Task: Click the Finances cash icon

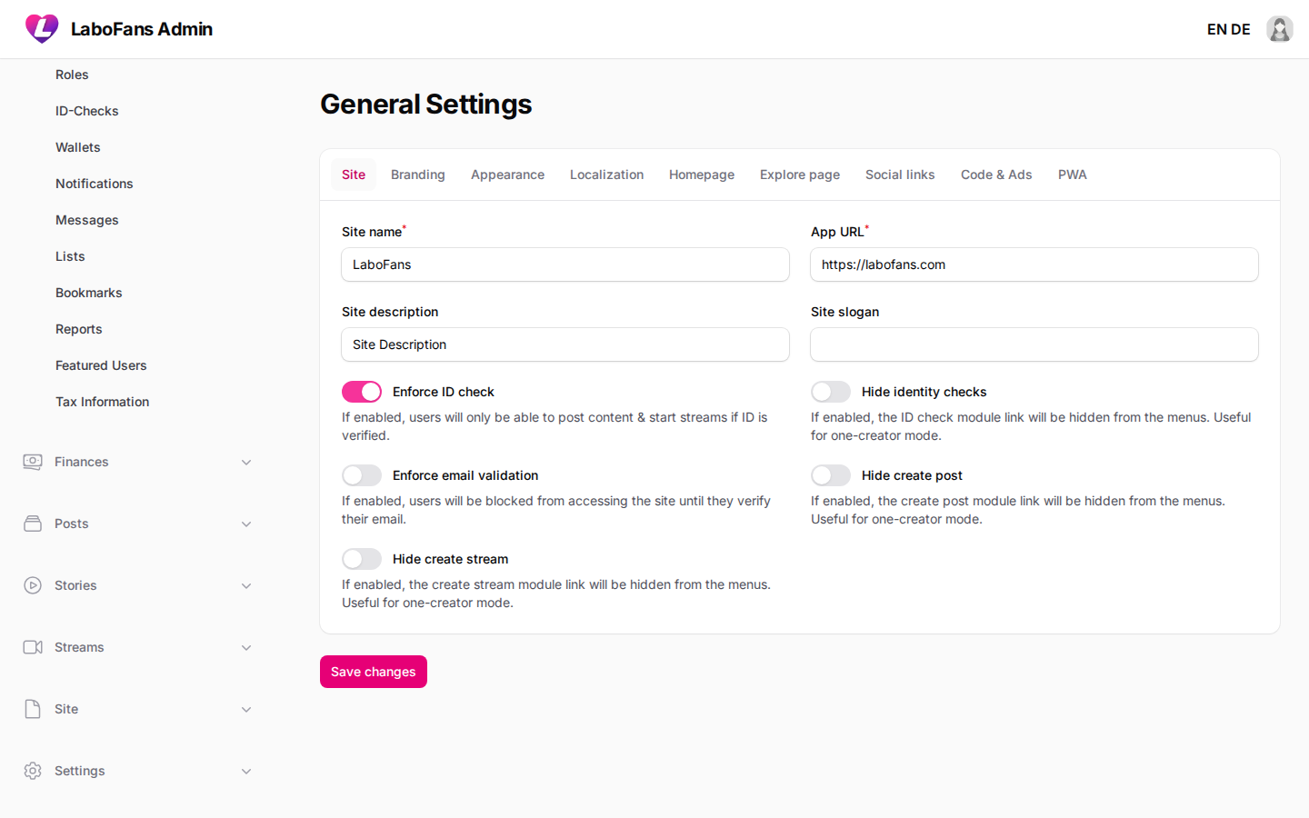Action: point(33,462)
